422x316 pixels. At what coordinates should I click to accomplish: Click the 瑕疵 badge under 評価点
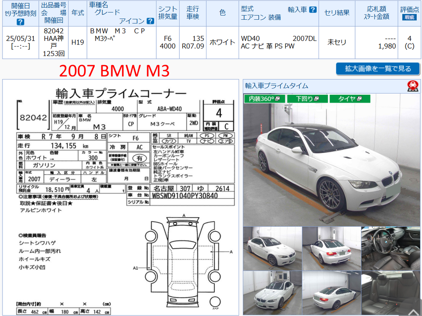coord(409,17)
